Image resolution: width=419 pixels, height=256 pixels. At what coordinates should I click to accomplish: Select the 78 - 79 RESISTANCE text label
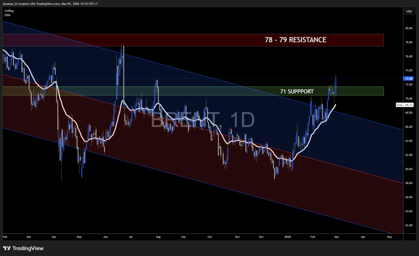pyautogui.click(x=295, y=40)
